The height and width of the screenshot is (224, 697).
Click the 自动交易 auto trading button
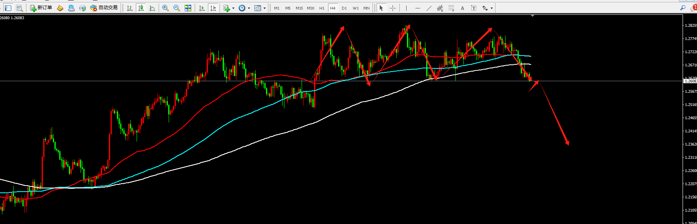coord(104,8)
